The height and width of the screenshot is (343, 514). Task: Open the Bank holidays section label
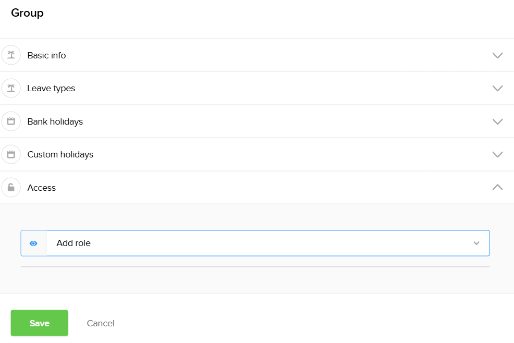point(55,121)
